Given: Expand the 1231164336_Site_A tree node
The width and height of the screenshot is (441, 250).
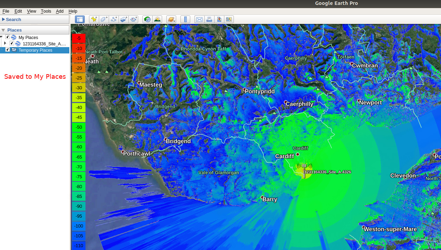Looking at the screenshot, I should pos(5,43).
